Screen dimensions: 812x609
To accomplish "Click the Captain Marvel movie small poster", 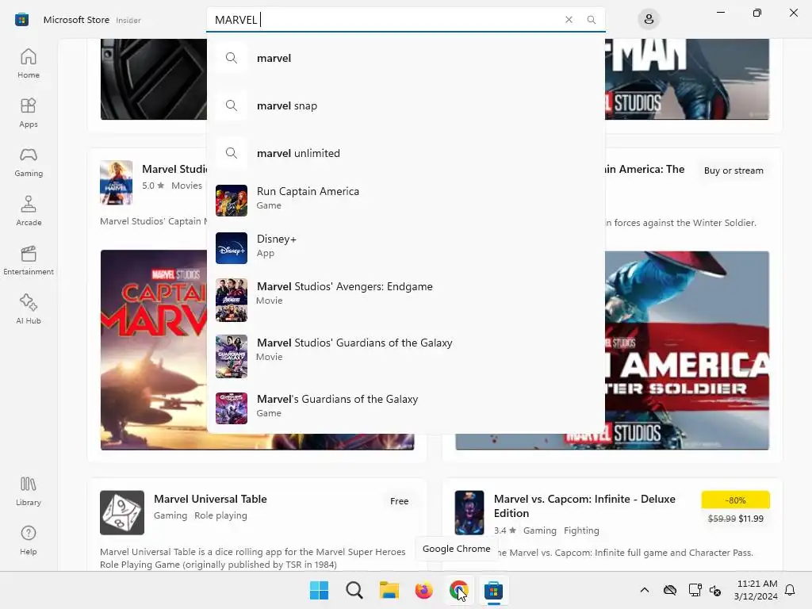I will tap(116, 182).
